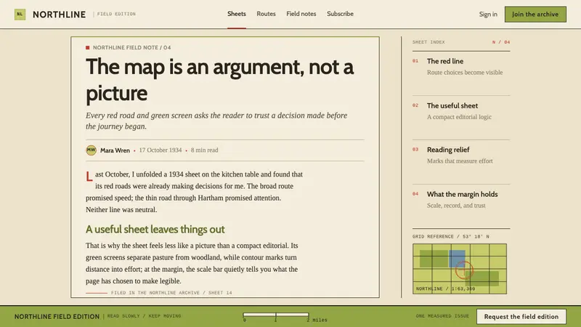Open Subscribe in the top navigation
The width and height of the screenshot is (581, 327).
click(x=340, y=14)
